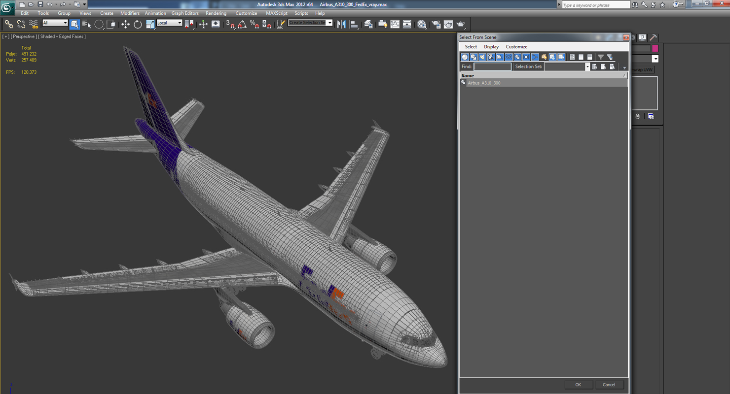Open the Rendering menu
Screen dimensions: 730x394
pyautogui.click(x=216, y=13)
